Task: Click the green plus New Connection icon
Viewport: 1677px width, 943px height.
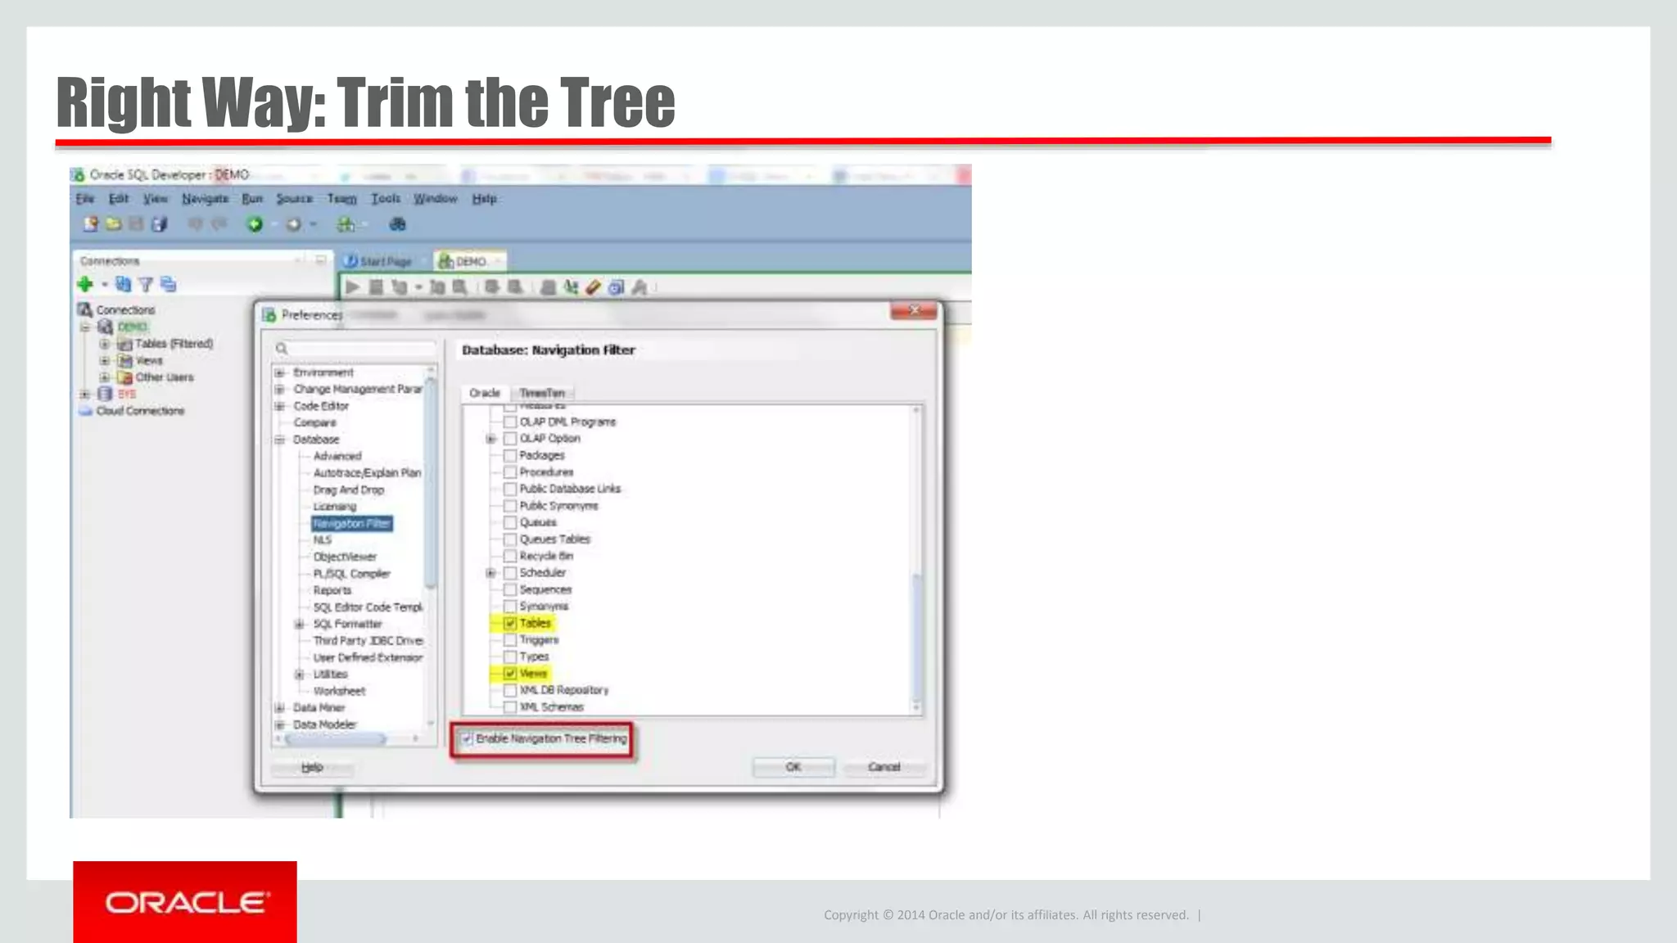Action: coord(84,284)
